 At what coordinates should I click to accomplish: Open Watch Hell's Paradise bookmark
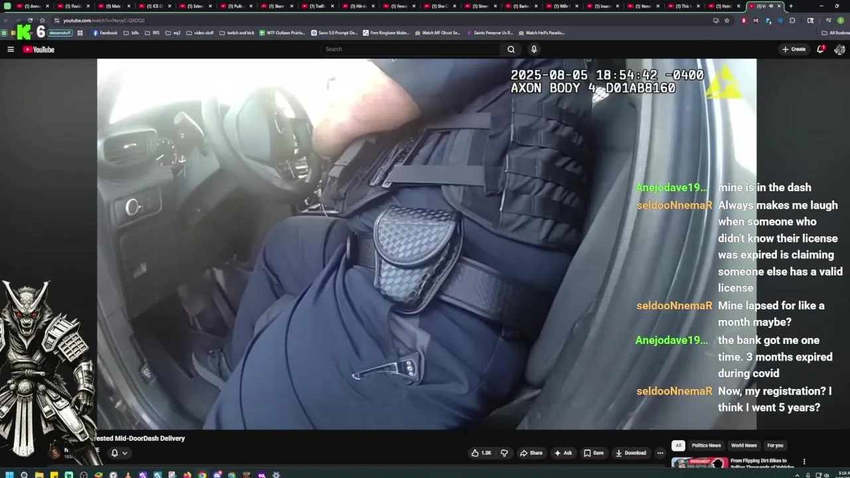tap(541, 33)
